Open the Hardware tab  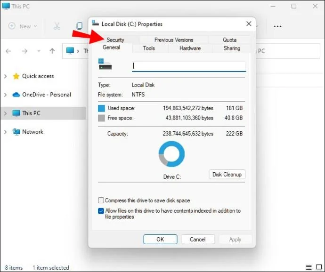tap(190, 48)
